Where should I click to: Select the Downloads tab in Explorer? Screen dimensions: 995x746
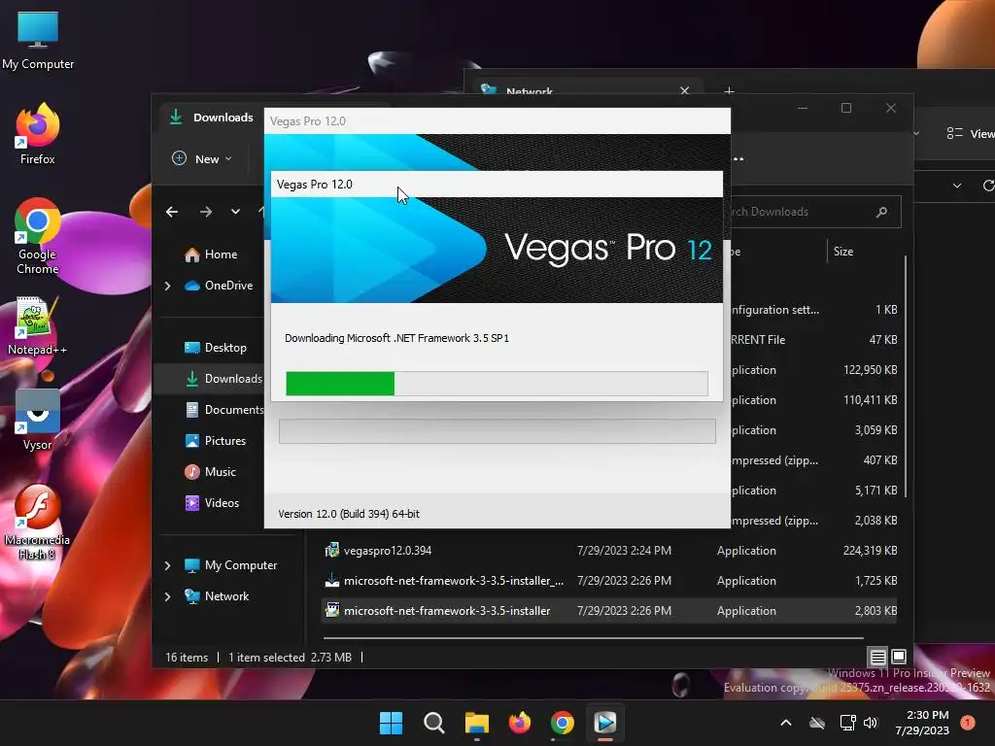tap(211, 118)
